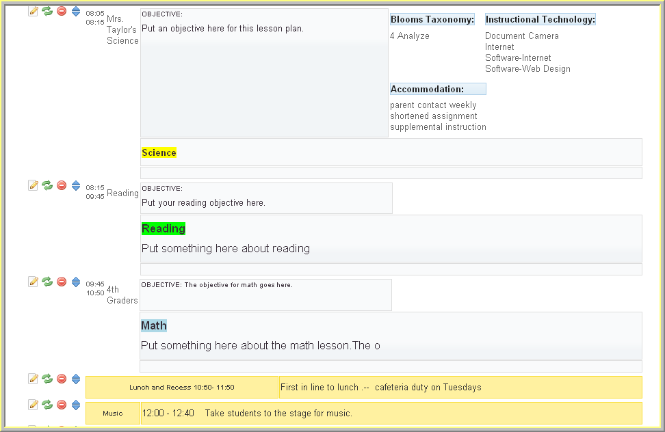This screenshot has height=432, width=665.
Task: Click red delete icon for Music row
Action: pyautogui.click(x=62, y=405)
